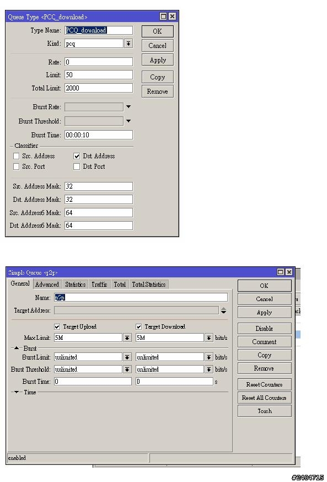Edit the Rate field in Queue Type
The height and width of the screenshot is (482, 327).
click(99, 62)
